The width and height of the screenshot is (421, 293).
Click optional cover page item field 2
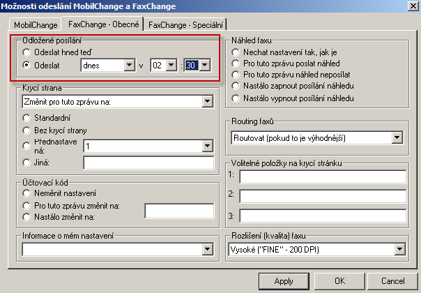323,196
